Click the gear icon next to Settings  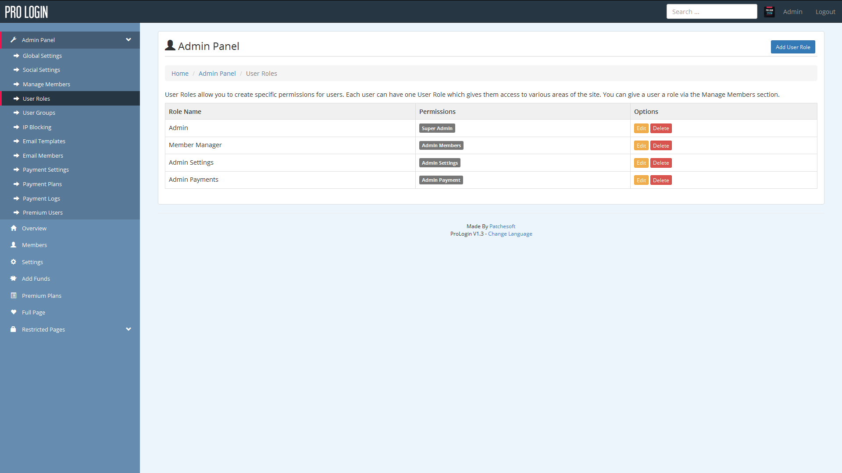pyautogui.click(x=14, y=262)
